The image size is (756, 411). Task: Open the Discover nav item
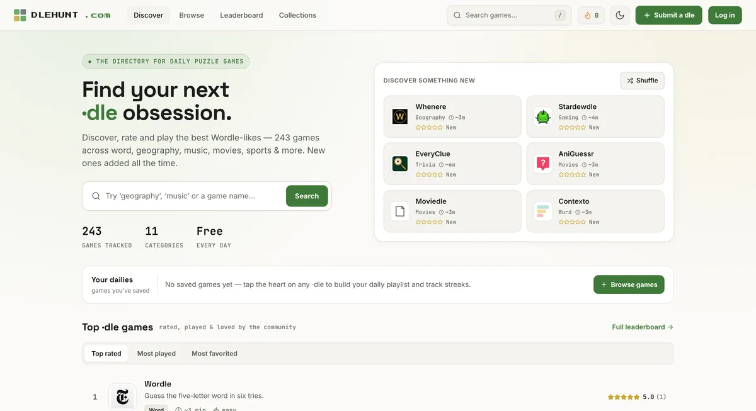149,15
